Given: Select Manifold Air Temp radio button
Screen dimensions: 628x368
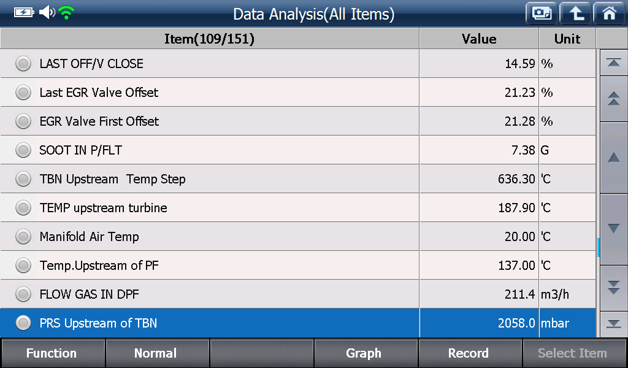Looking at the screenshot, I should [23, 237].
